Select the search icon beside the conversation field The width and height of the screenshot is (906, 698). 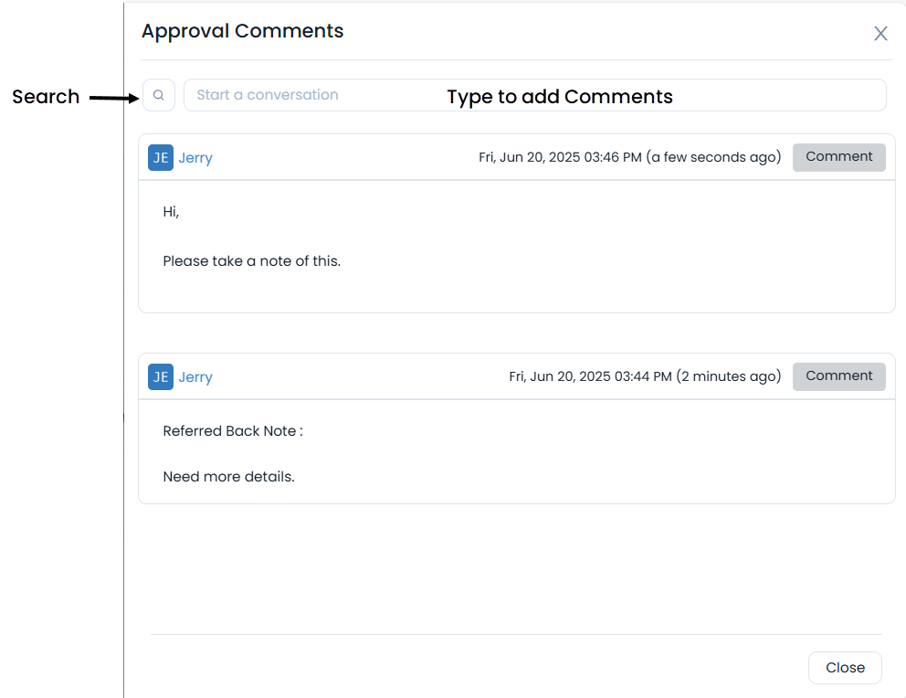pos(159,95)
